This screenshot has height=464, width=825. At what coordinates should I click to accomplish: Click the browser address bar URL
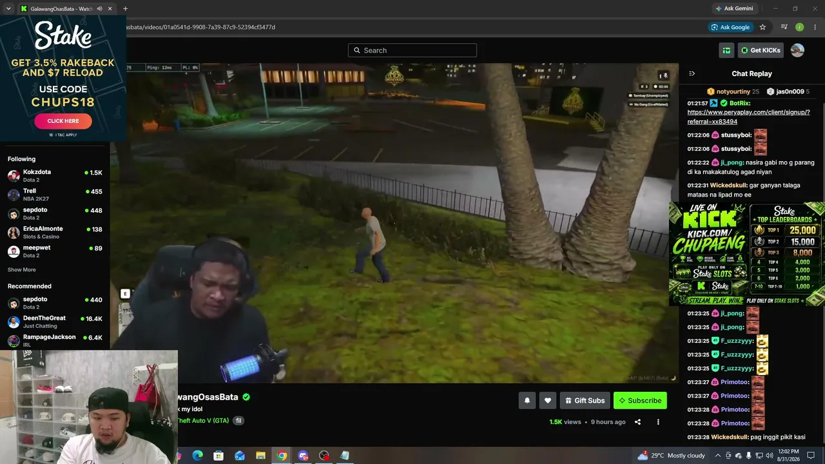coord(200,27)
